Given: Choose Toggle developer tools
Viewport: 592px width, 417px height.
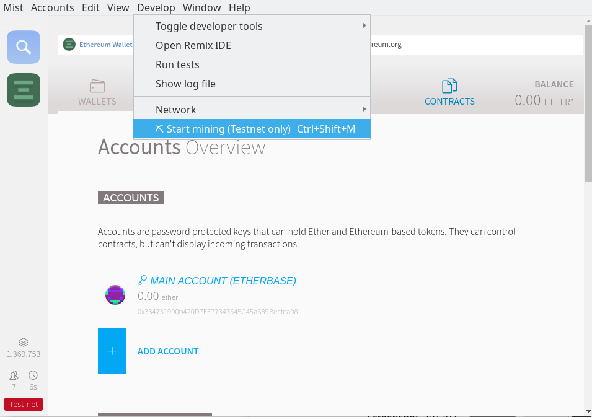Looking at the screenshot, I should pos(252,26).
